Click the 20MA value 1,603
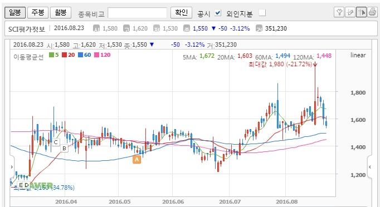 [245, 56]
